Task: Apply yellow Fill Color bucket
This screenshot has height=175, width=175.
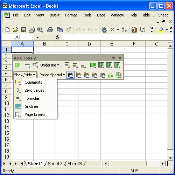Action: tap(161, 30)
